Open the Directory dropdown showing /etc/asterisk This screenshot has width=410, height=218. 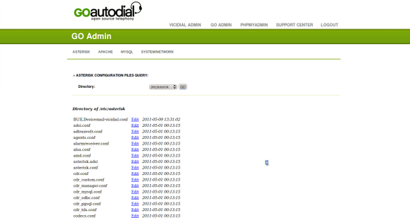[x=163, y=87]
